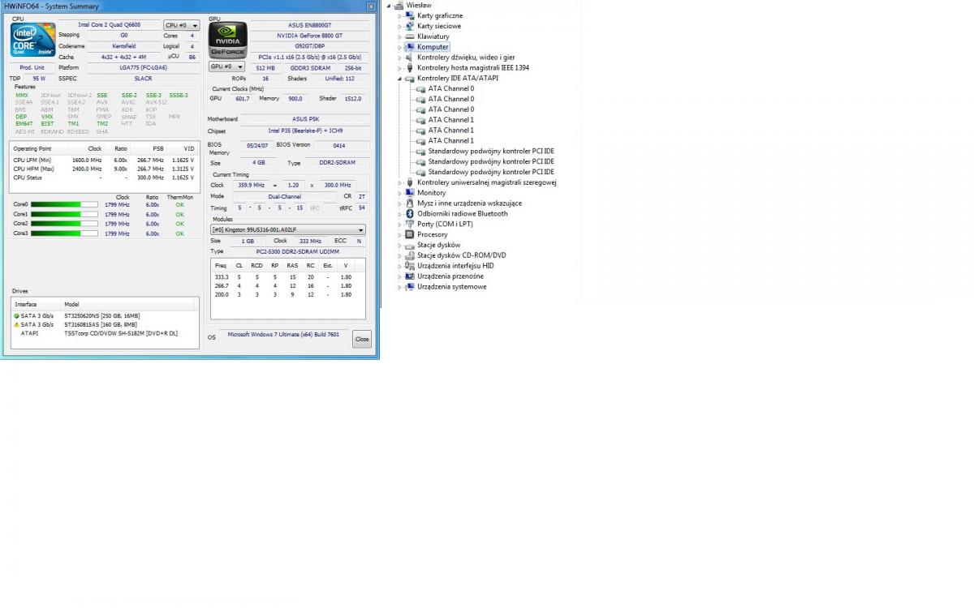
Task: Select the "CPU LFM (Min)" operating point row
Action: 104,160
